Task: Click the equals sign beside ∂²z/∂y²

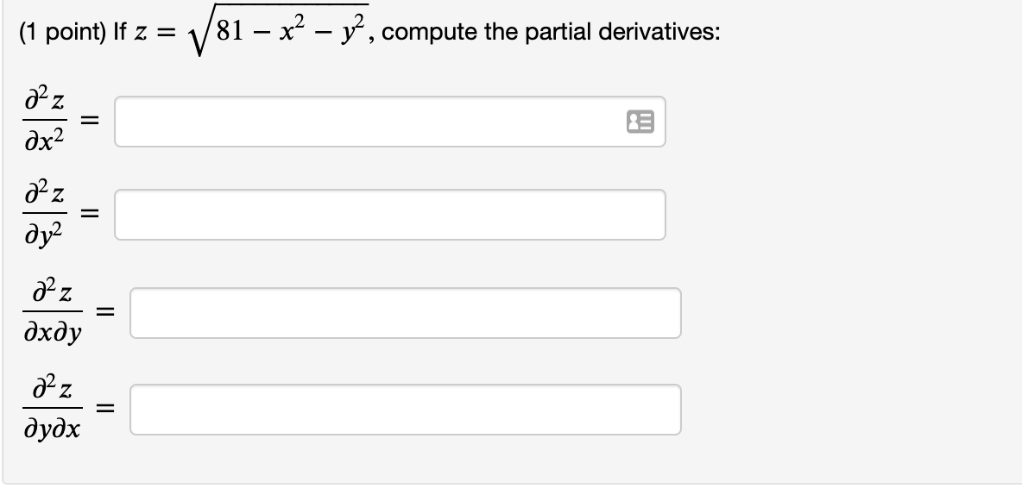Action: click(90, 214)
